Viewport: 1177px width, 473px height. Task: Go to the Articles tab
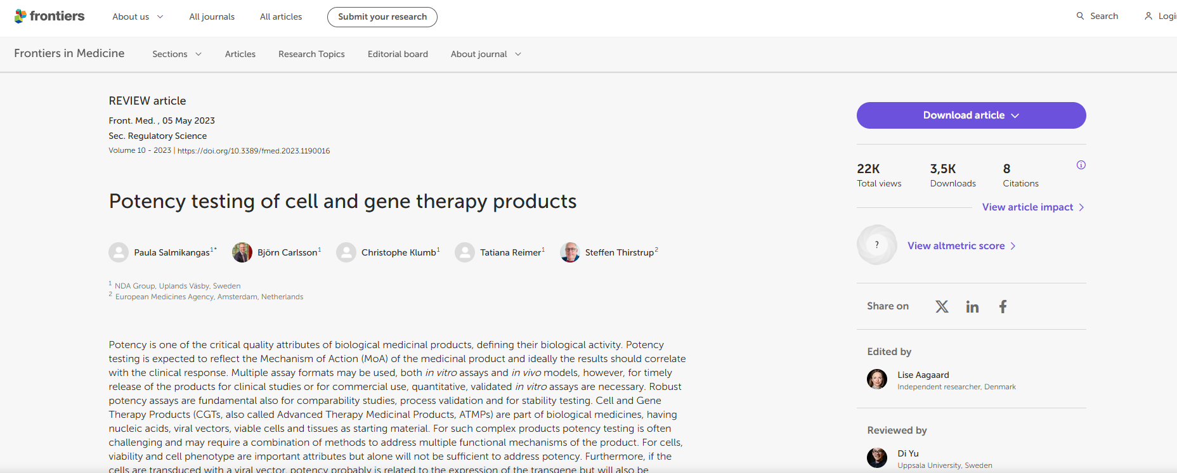click(240, 54)
